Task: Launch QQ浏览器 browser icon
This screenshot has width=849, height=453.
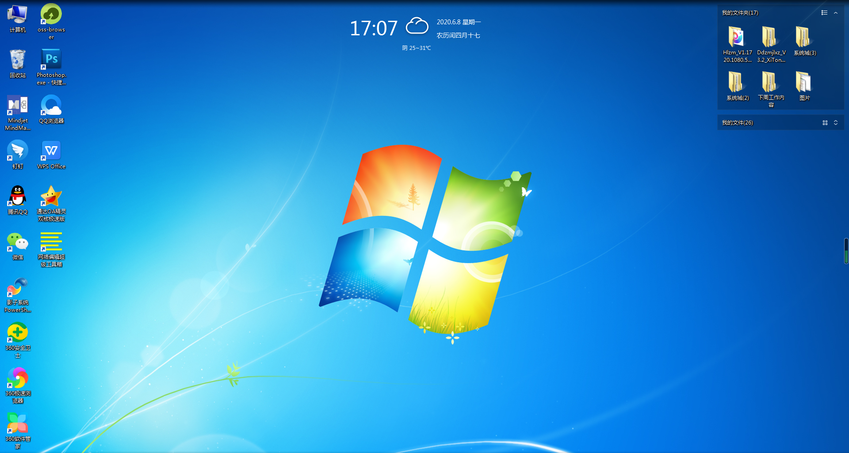Action: pyautogui.click(x=51, y=109)
